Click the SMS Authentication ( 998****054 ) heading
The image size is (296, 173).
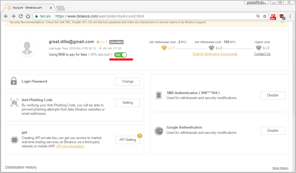click(x=193, y=93)
